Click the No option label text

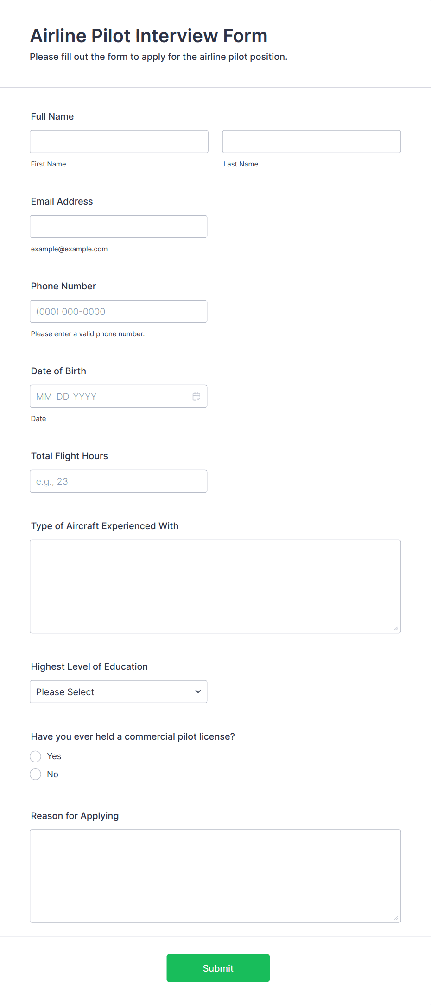coord(53,774)
